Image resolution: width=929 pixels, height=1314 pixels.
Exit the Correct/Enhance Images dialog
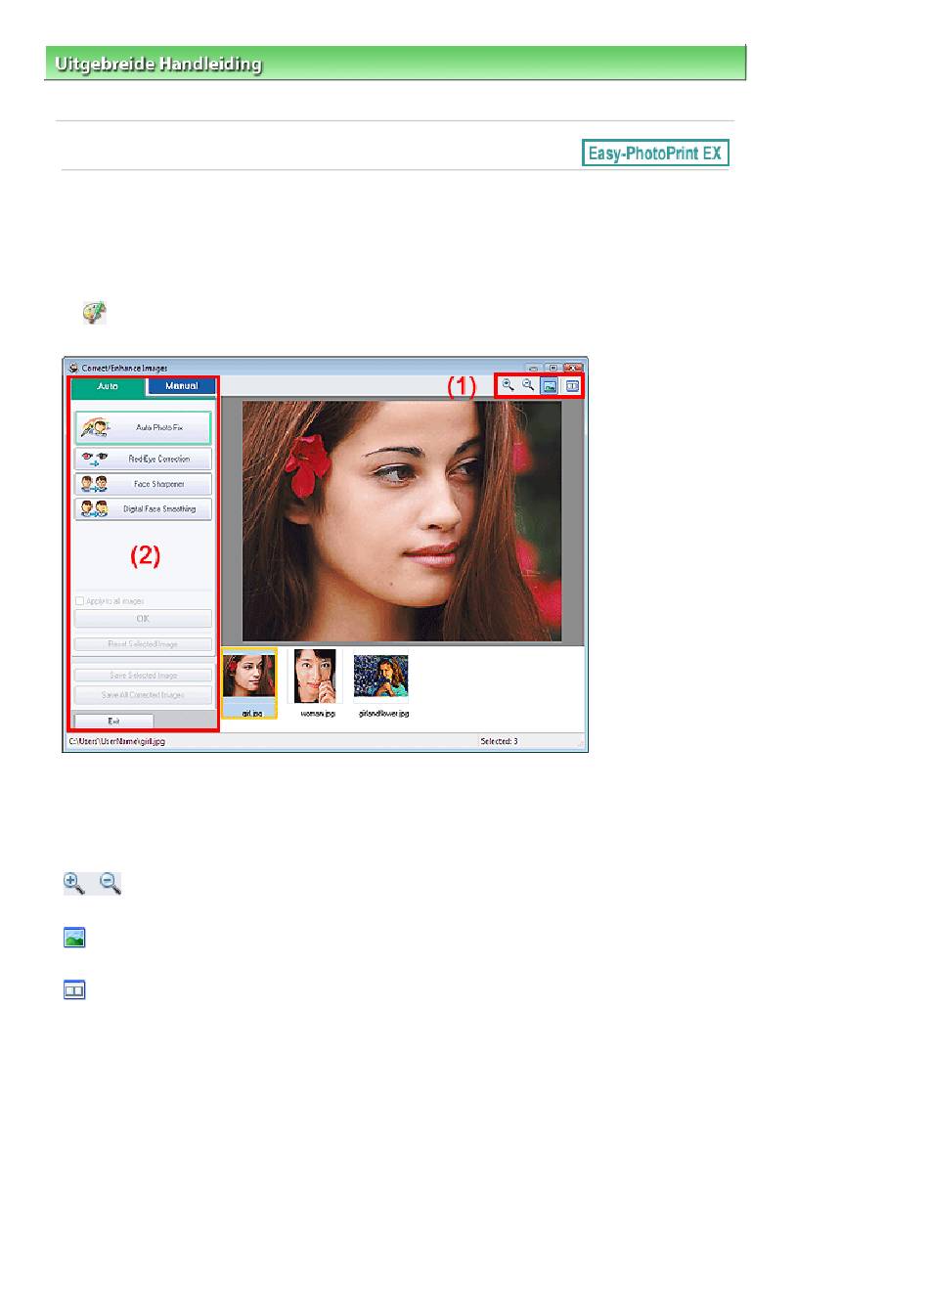pos(113,722)
